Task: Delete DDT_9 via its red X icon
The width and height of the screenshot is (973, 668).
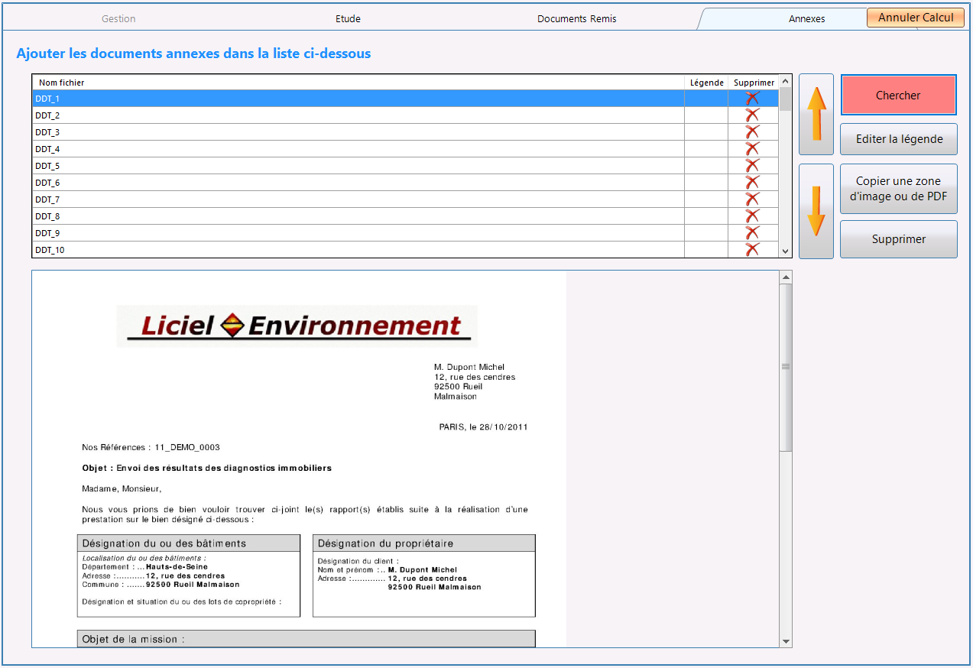Action: pos(753,232)
